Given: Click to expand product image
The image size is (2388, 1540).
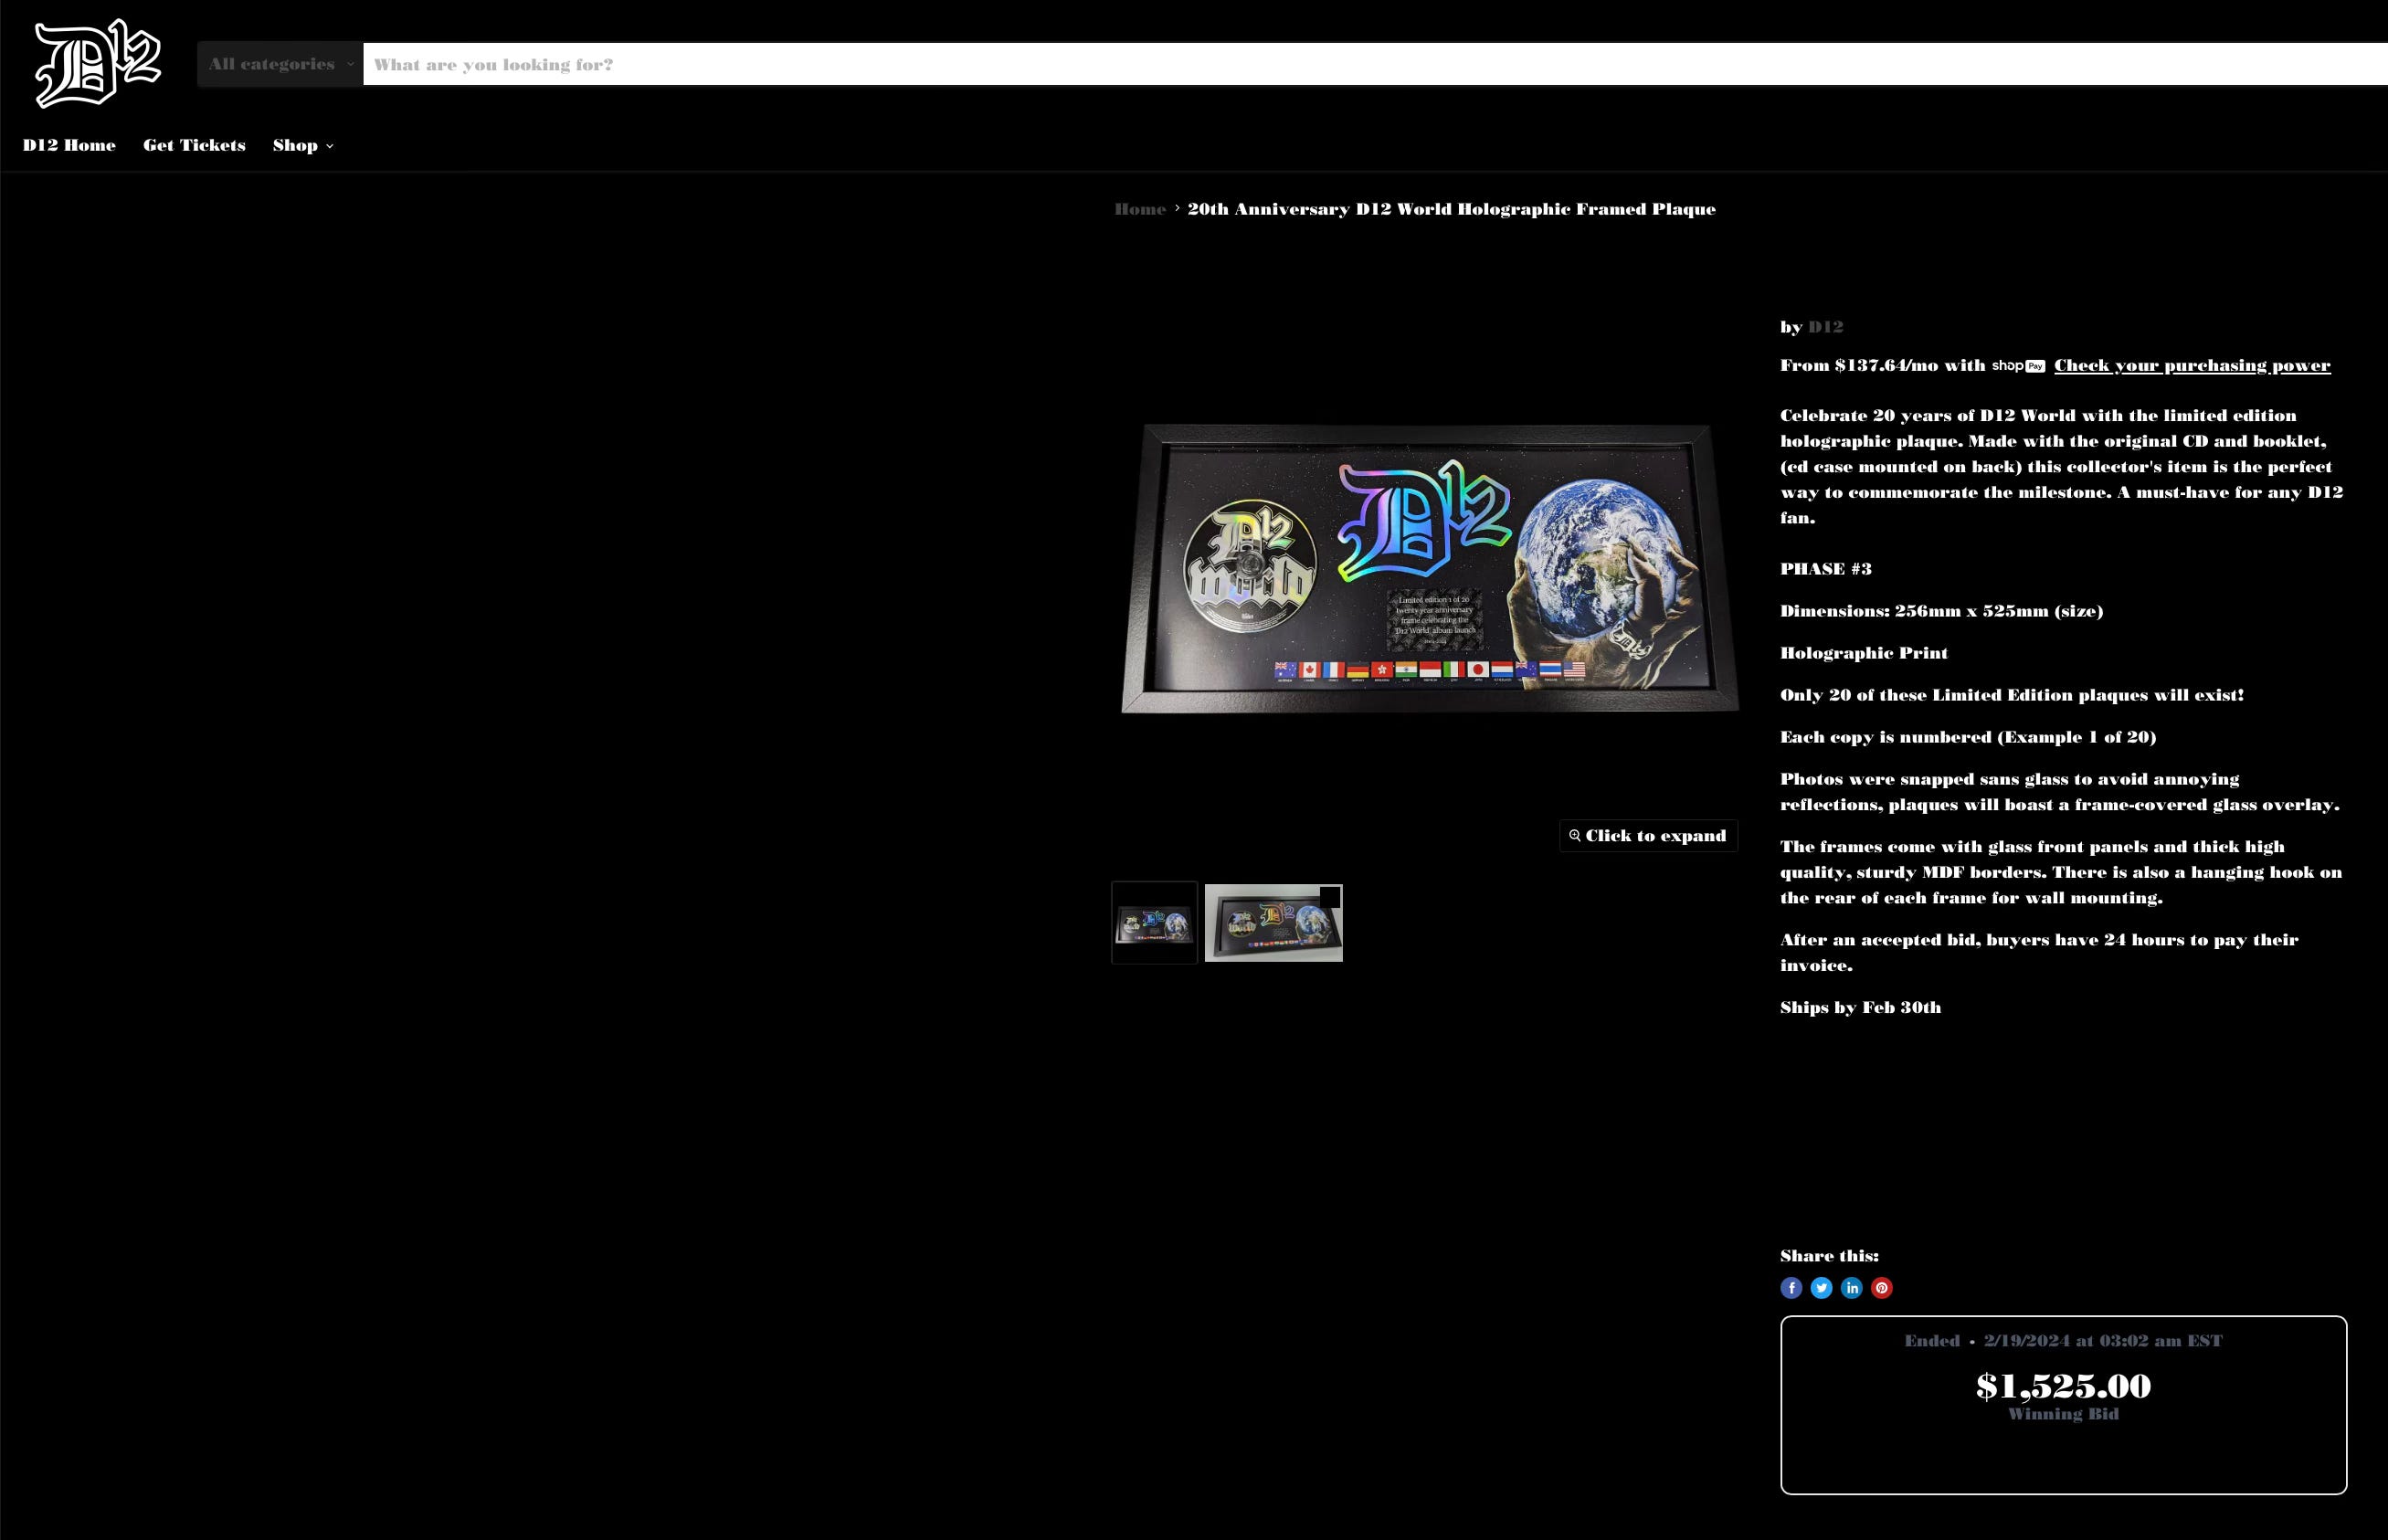Looking at the screenshot, I should tap(1648, 836).
